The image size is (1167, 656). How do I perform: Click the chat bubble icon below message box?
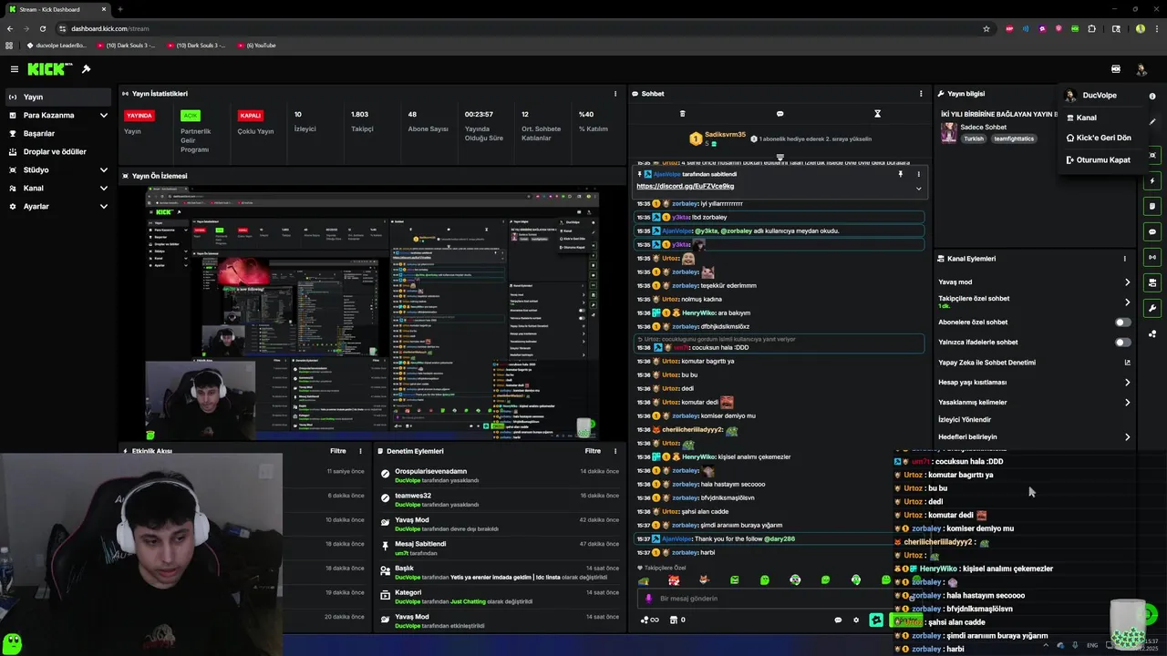click(838, 620)
